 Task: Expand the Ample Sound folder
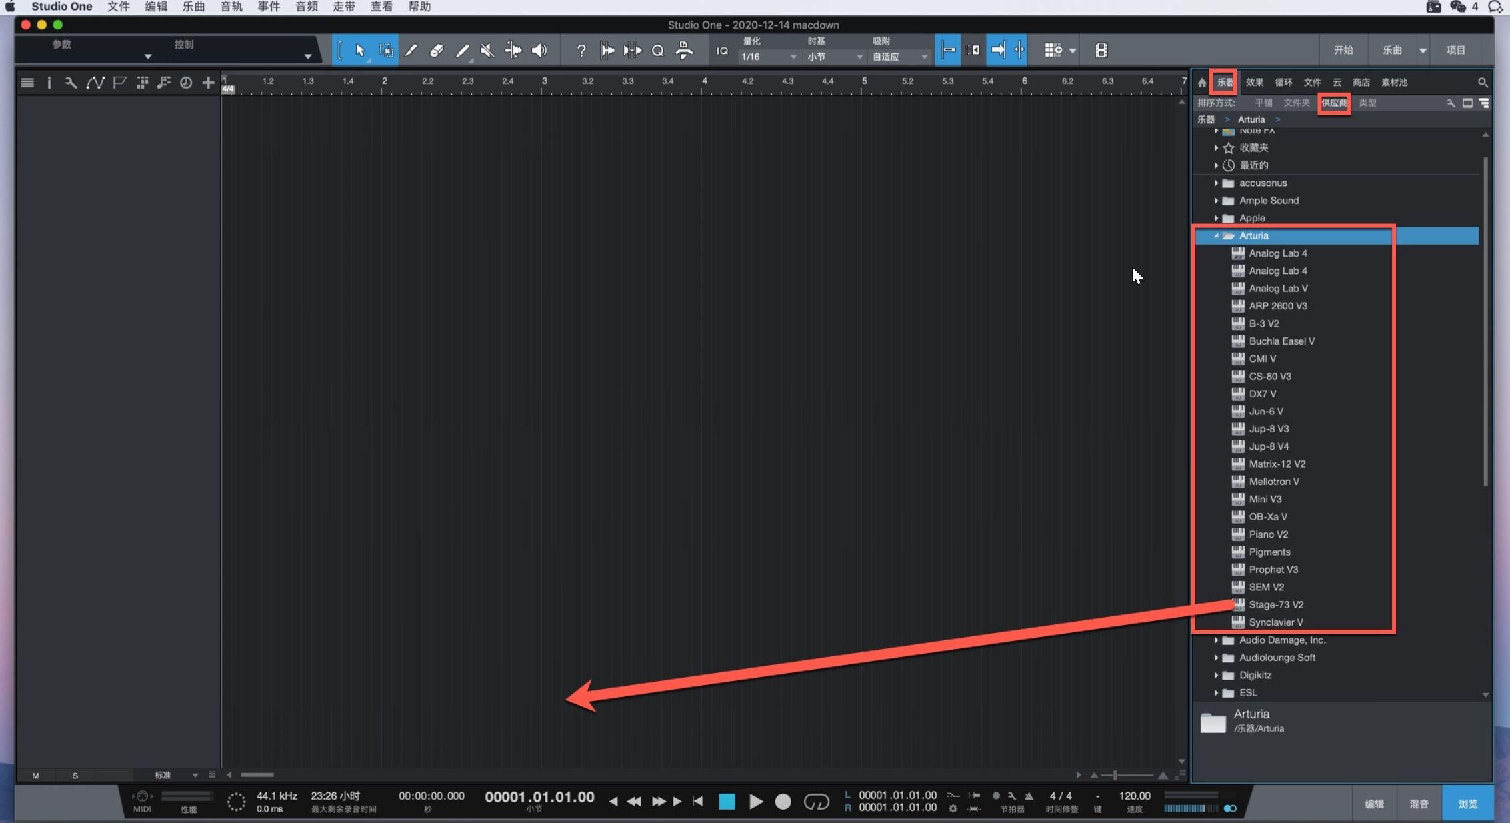coord(1216,201)
